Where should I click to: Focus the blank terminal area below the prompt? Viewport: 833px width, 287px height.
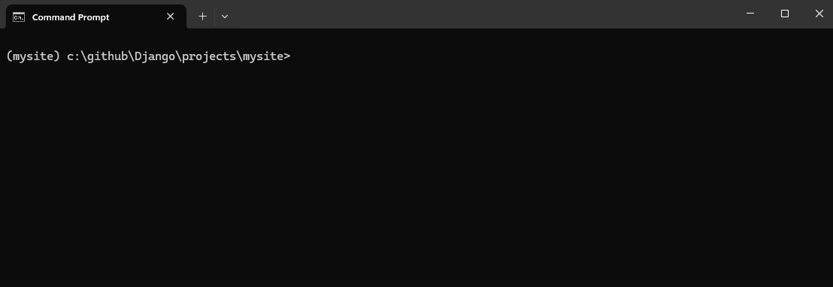point(416,175)
